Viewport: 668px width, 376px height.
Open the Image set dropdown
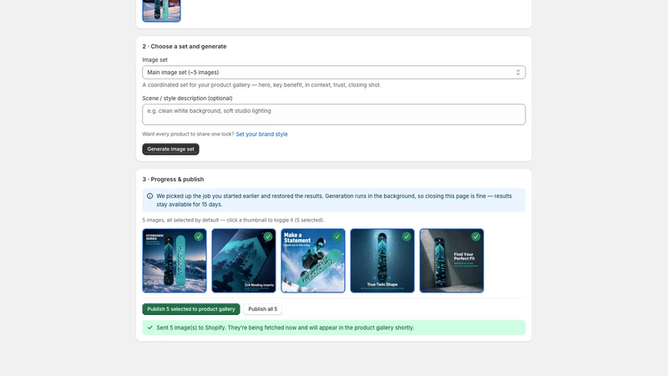[333, 73]
